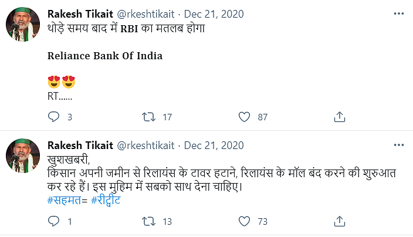413x237 pixels.
Task: Retweet the खुशखबरी tweet
Action: tap(149, 221)
